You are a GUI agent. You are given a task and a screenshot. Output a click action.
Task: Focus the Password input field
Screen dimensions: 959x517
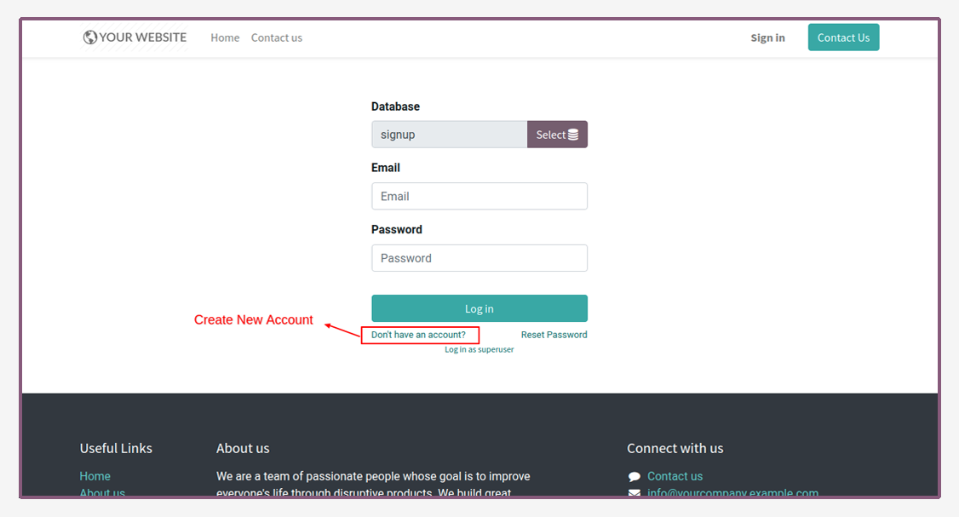click(x=479, y=258)
